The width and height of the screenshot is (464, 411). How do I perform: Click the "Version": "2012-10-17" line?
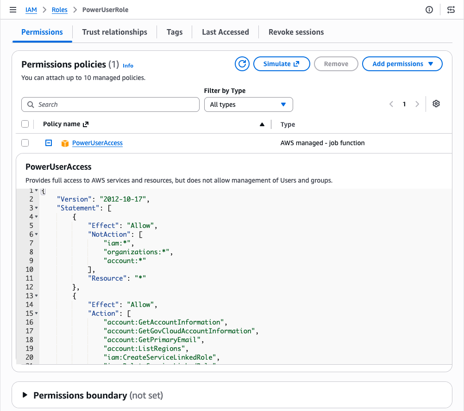103,199
